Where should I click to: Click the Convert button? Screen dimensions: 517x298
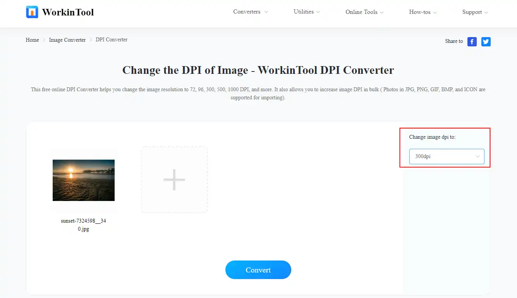258,270
